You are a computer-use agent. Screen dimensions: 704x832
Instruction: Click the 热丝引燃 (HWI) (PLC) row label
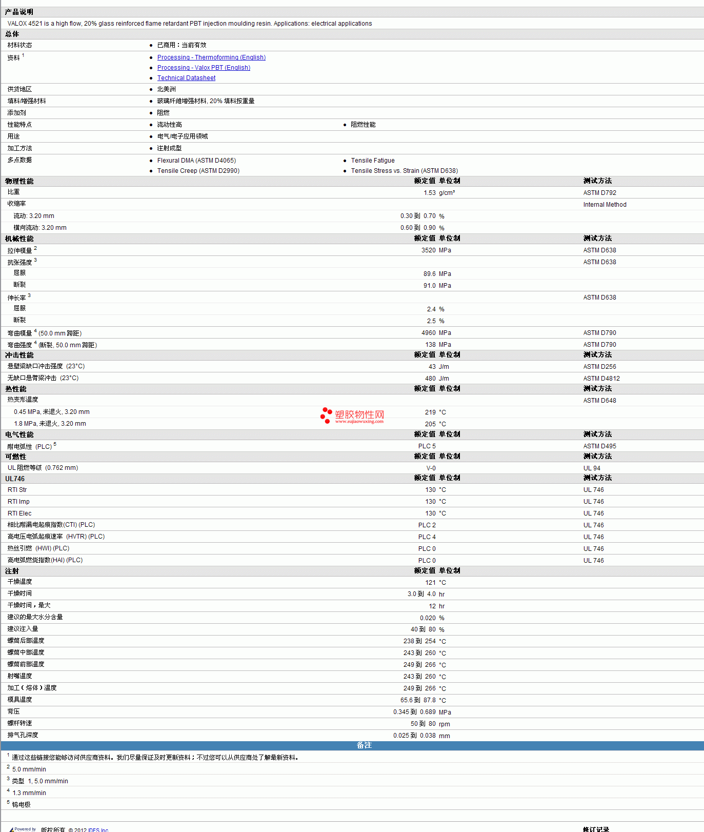(38, 548)
